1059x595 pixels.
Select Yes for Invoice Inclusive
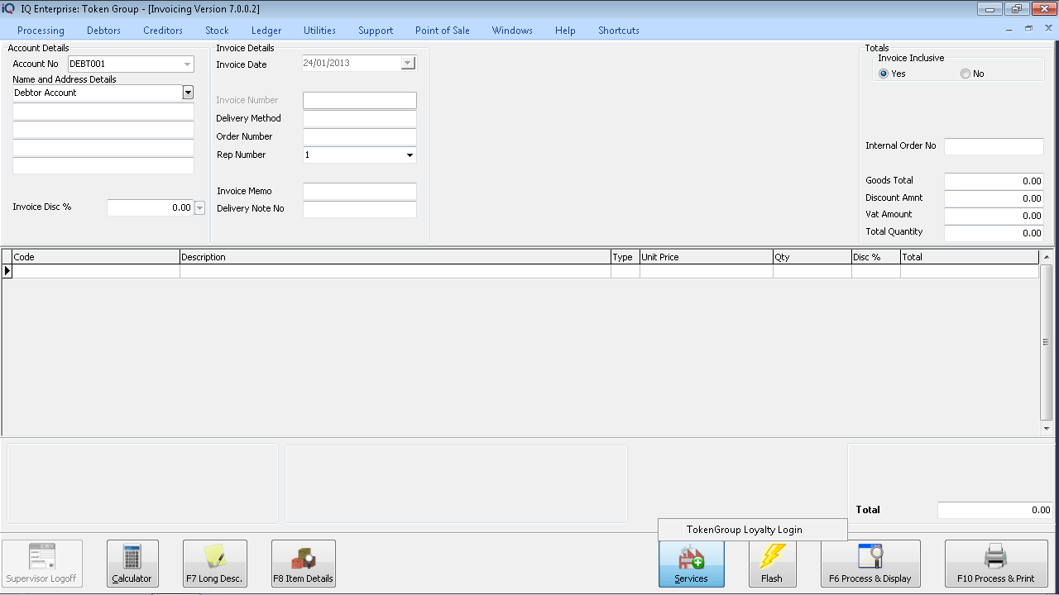tap(884, 74)
